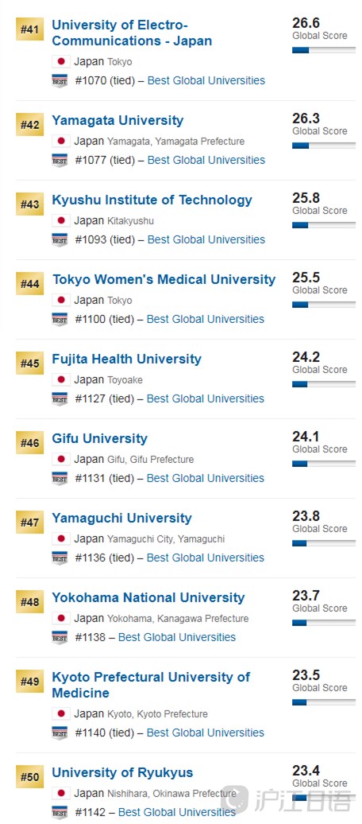Open Kyoto Prefectural University of Medicine link
The image size is (362, 824).
[151, 685]
